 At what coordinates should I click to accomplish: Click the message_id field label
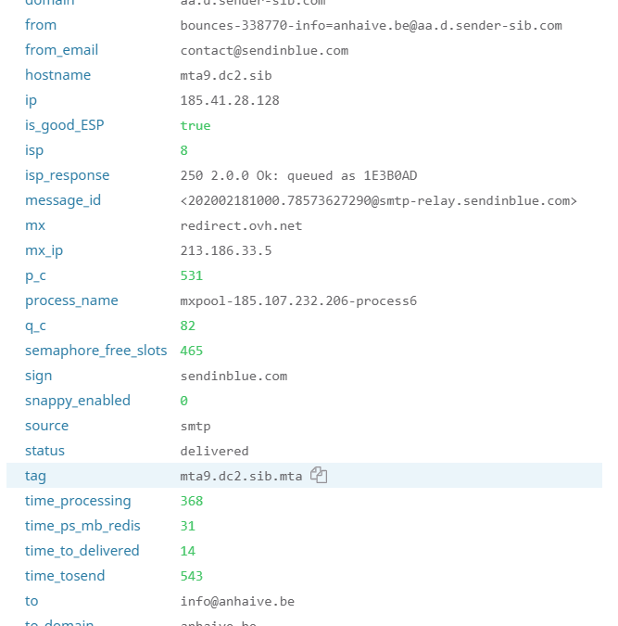63,200
